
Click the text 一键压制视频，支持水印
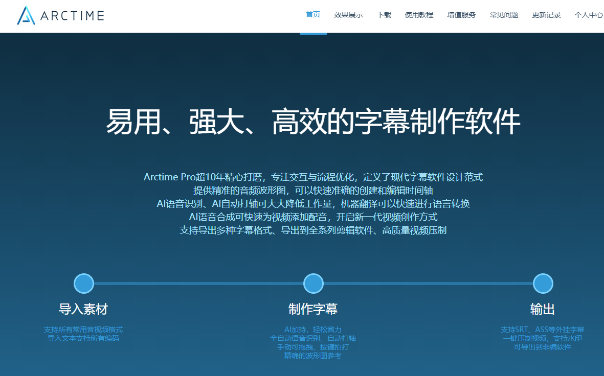coord(542,338)
